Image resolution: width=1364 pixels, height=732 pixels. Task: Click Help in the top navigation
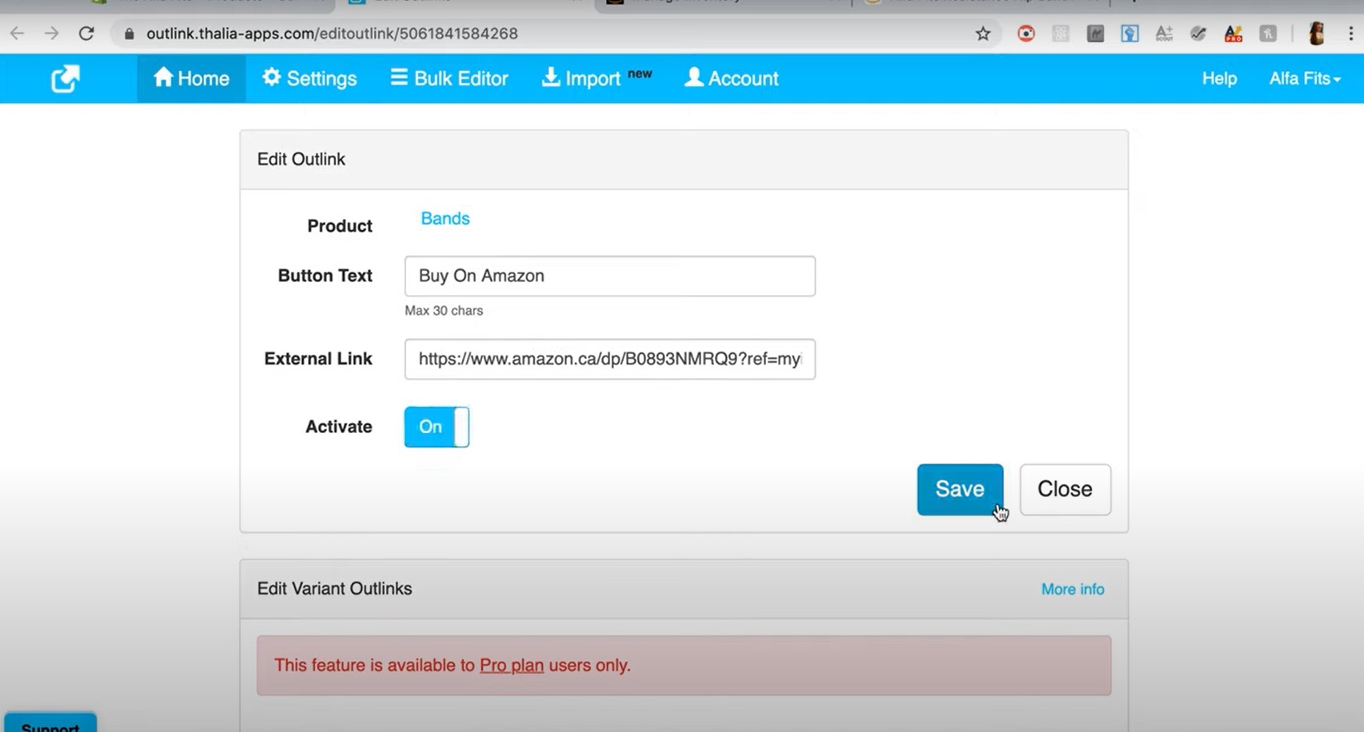1218,78
